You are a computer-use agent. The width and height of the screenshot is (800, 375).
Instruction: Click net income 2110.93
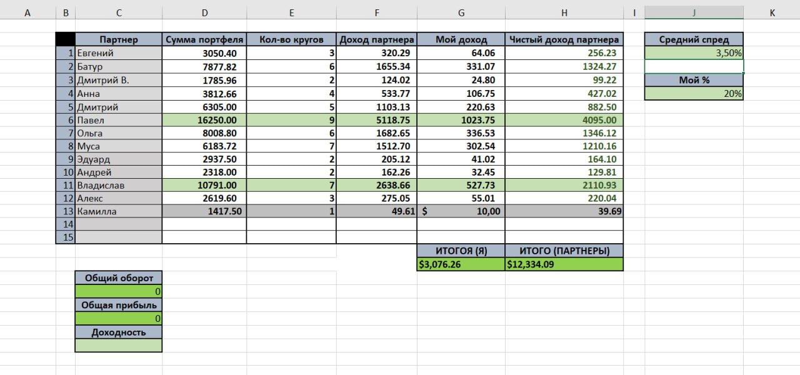(x=564, y=185)
